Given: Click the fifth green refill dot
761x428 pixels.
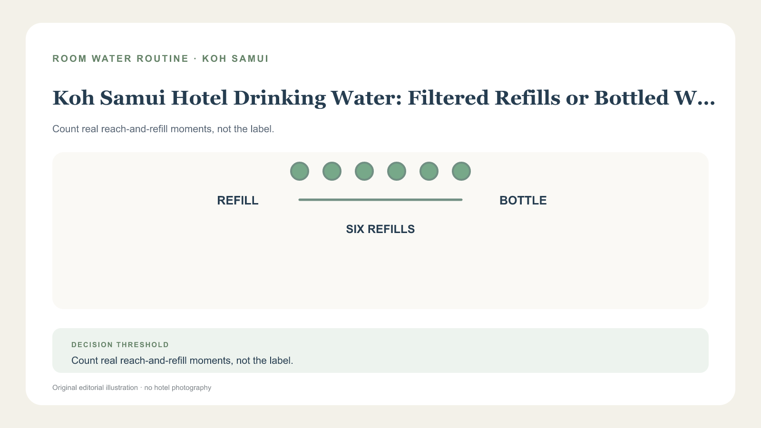Looking at the screenshot, I should click(429, 171).
